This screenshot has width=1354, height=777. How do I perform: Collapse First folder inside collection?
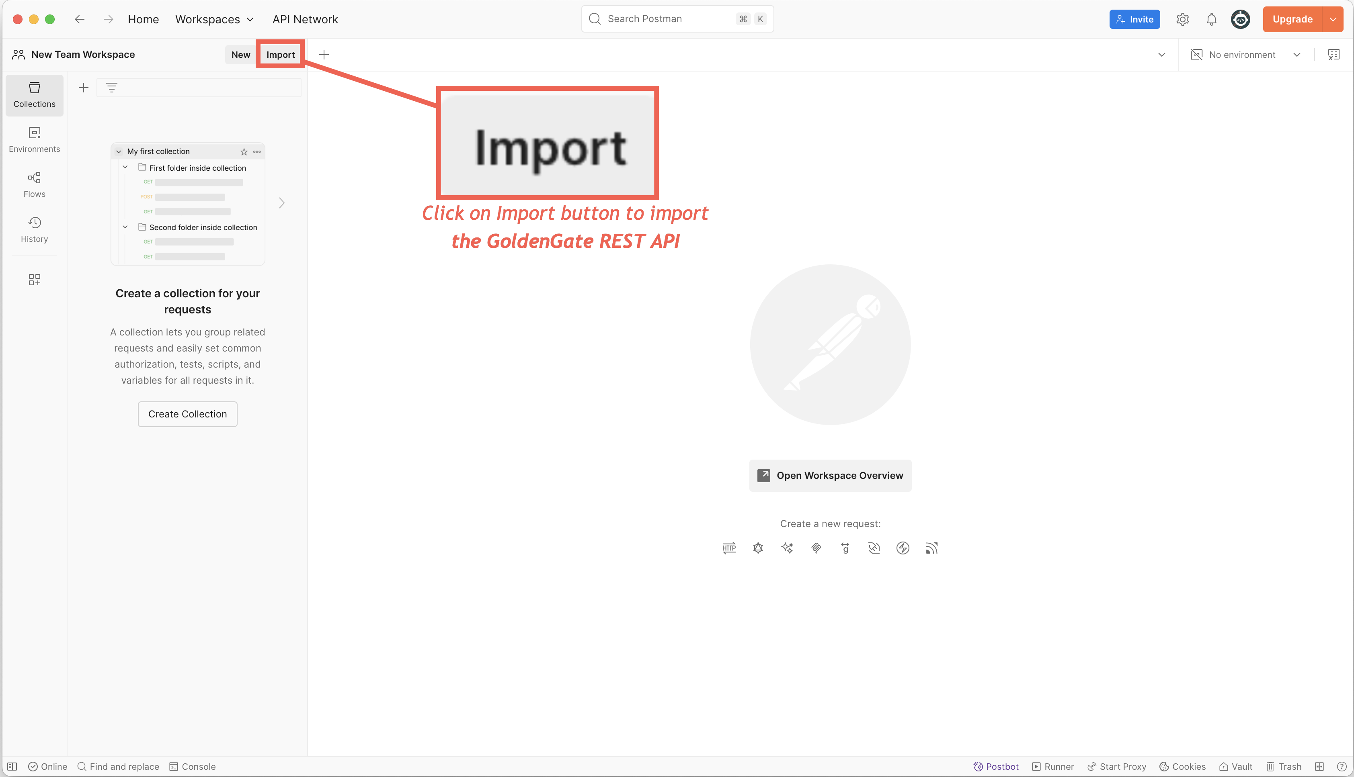125,167
